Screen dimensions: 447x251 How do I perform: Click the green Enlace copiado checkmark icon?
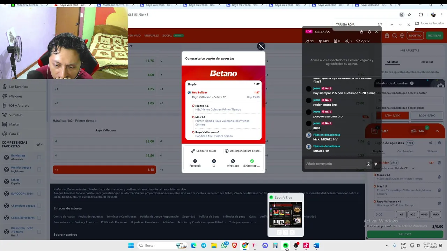[x=252, y=161]
